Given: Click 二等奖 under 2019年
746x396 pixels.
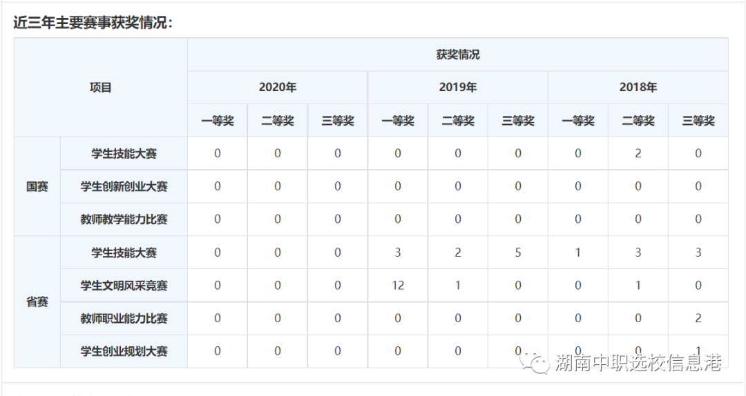Looking at the screenshot, I should point(458,121).
